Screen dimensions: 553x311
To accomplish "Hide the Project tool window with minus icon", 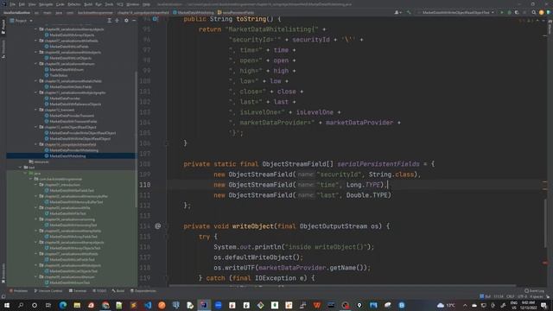I will point(134,21).
